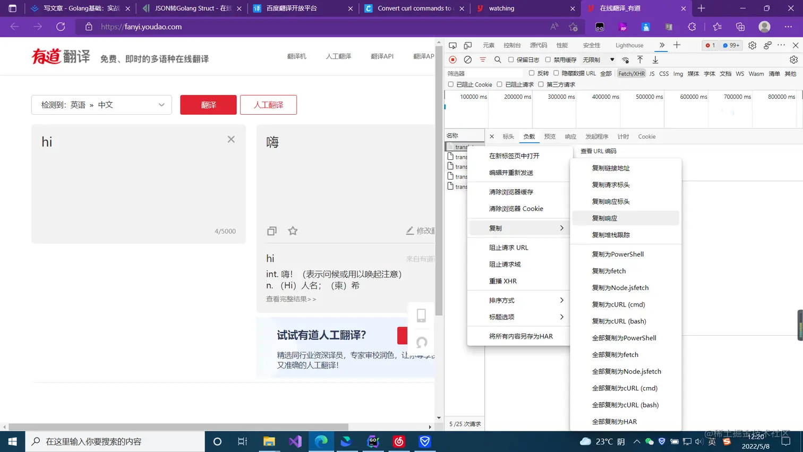Expand the 标题选项 submenu
Viewport: 803px width, 452px height.
pyautogui.click(x=519, y=317)
